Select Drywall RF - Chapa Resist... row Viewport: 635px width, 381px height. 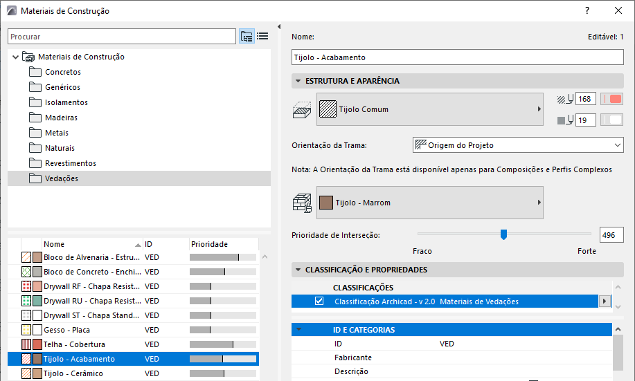click(x=133, y=286)
